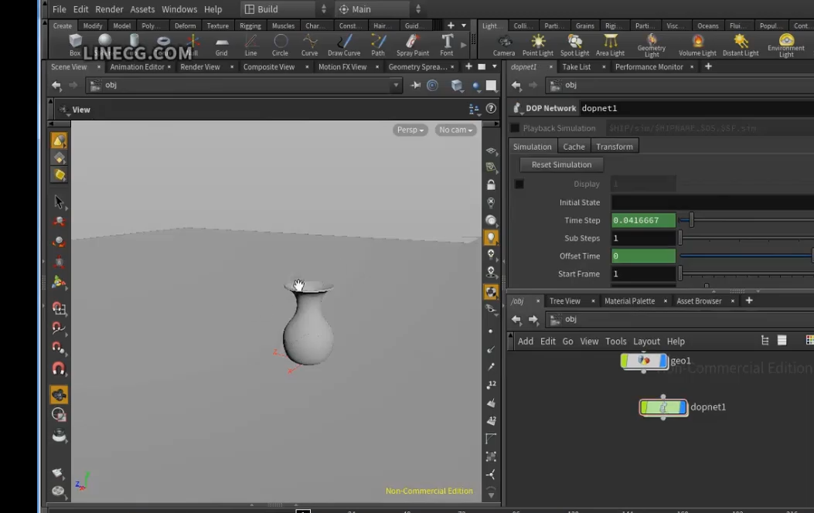Viewport: 814px width, 513px height.
Task: Select the Curve shelf tool
Action: click(x=310, y=45)
